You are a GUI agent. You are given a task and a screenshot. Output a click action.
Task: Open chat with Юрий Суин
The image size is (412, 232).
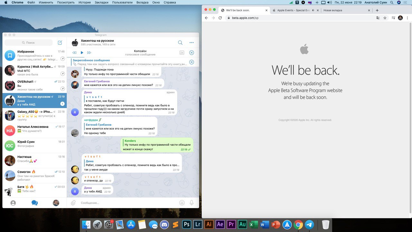click(x=34, y=146)
